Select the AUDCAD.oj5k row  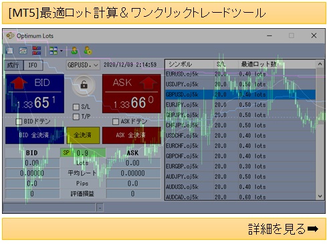point(240,196)
